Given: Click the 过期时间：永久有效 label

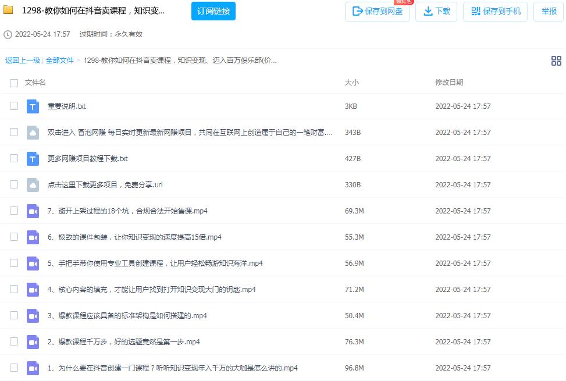Looking at the screenshot, I should pyautogui.click(x=111, y=34).
